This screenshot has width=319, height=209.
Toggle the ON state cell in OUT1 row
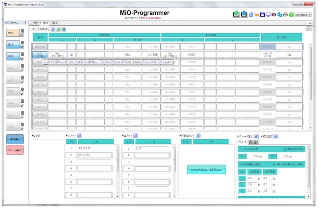click(x=71, y=55)
